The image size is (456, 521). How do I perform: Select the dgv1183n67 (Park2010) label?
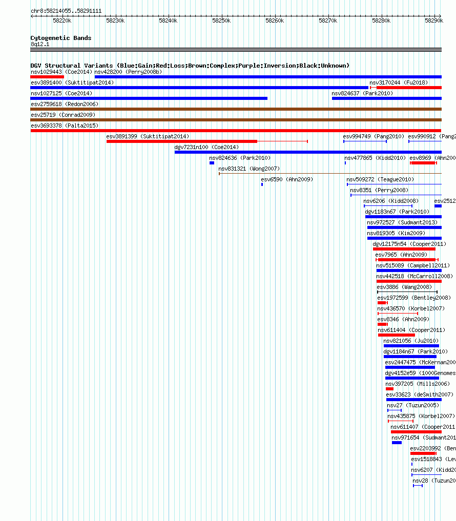tap(397, 212)
